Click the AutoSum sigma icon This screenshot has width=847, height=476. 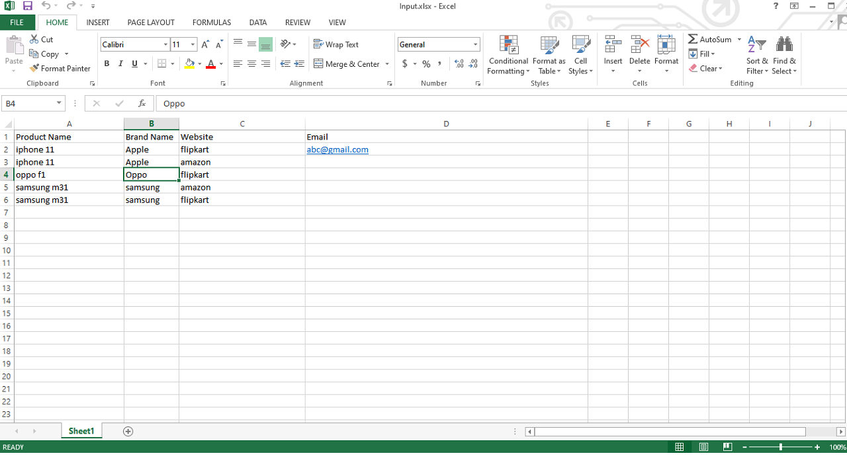(693, 40)
